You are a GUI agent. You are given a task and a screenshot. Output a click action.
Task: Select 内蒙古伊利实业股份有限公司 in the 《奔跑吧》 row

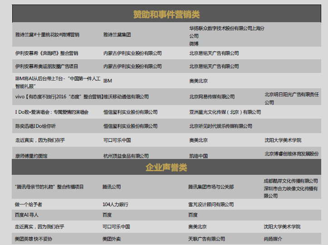pyautogui.click(x=132, y=53)
